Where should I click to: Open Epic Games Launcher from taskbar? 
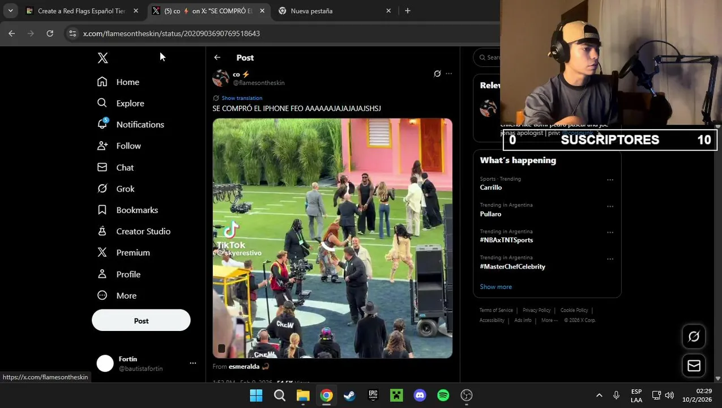[x=373, y=396]
